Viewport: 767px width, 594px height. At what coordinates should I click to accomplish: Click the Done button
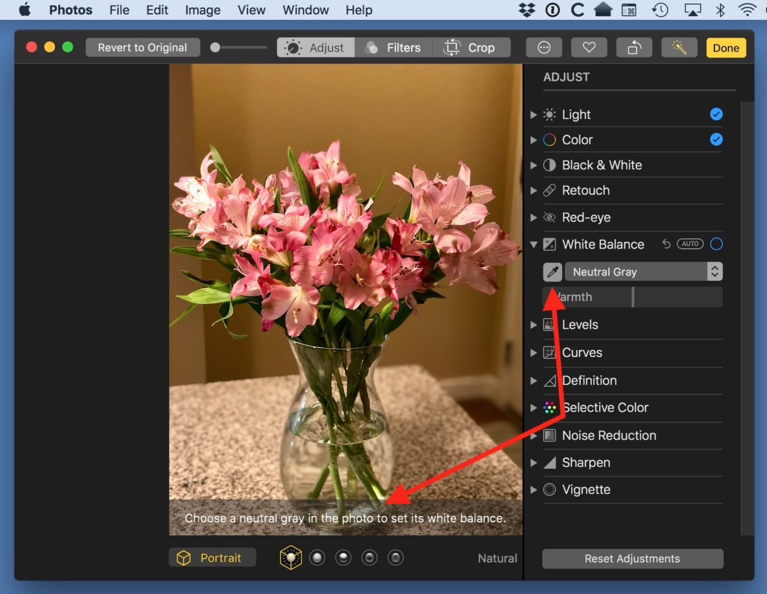pos(726,48)
